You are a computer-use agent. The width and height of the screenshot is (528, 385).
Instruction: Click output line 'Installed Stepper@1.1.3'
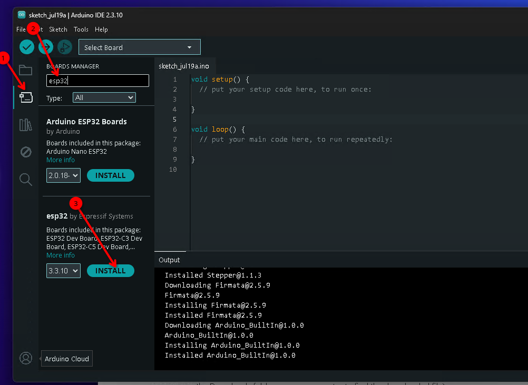coord(213,275)
